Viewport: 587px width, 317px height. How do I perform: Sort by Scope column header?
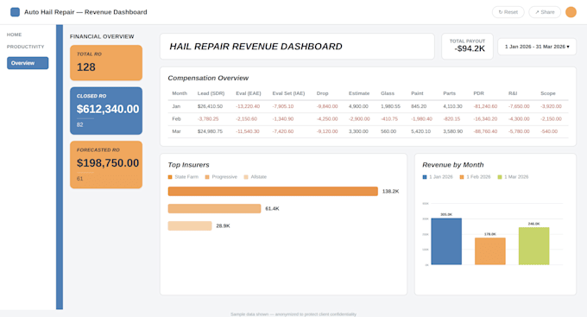[x=547, y=93]
